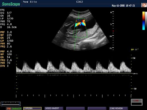Click the first blank softkey after VIDEO INVERT

tap(75, 109)
